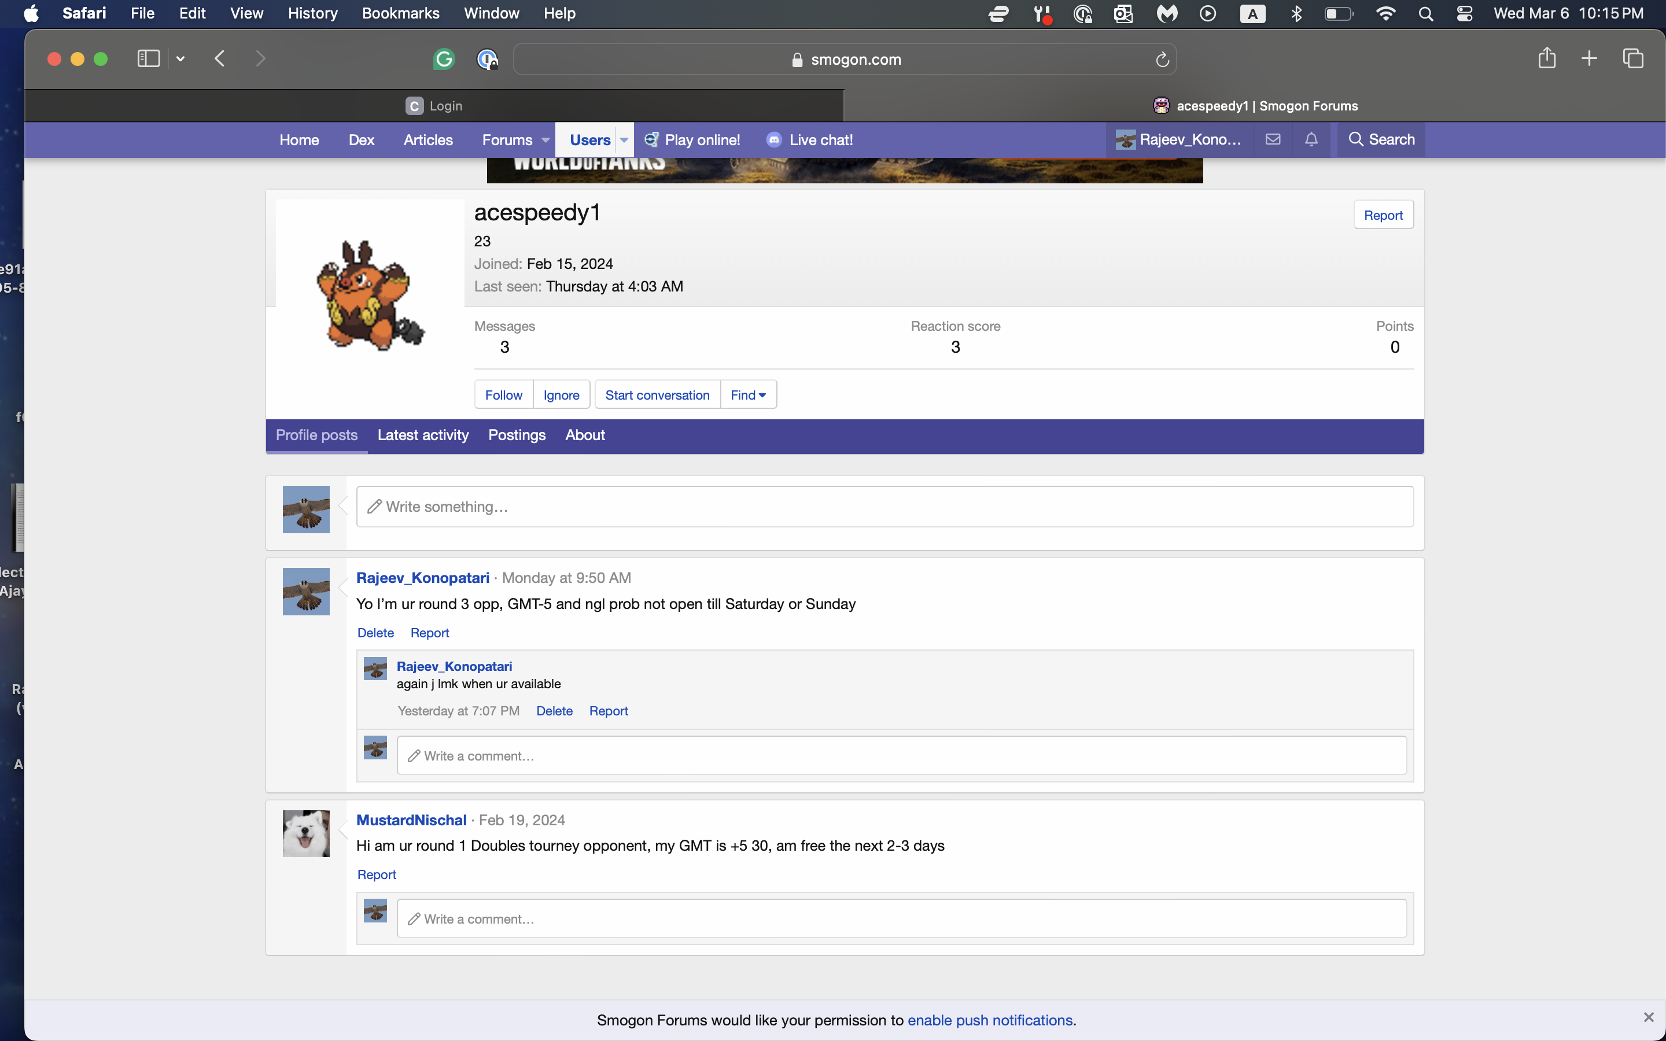Click comment field under Rajeev's post
This screenshot has width=1666, height=1041.
[901, 755]
